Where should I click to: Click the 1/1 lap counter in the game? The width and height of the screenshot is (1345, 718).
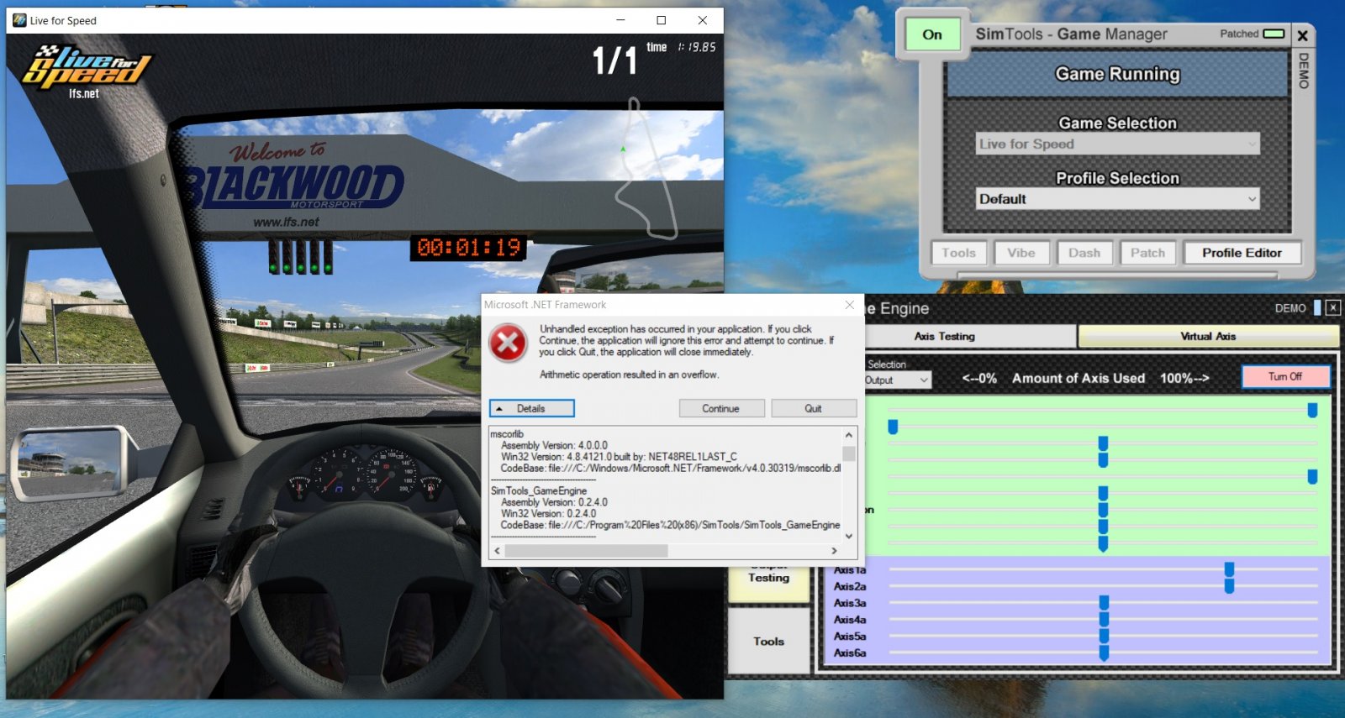click(614, 60)
